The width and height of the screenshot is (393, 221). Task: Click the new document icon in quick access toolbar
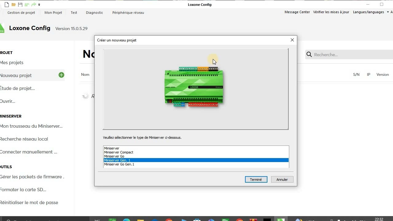click(7, 5)
